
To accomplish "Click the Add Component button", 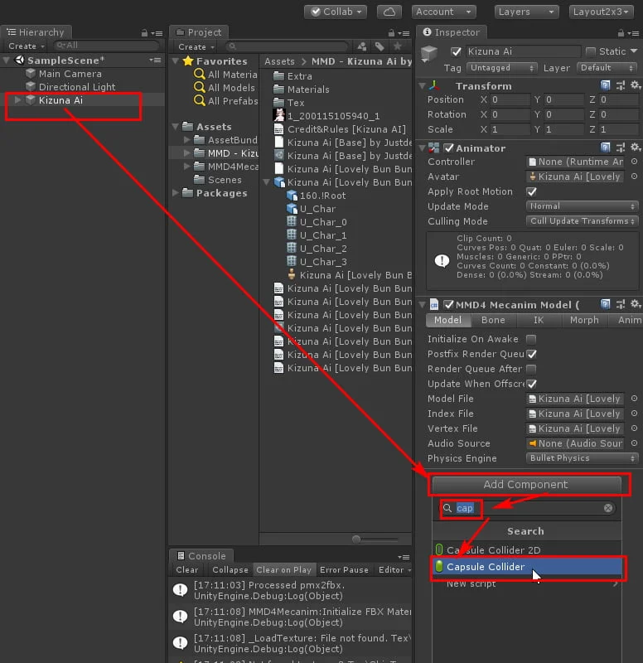I will pos(525,485).
